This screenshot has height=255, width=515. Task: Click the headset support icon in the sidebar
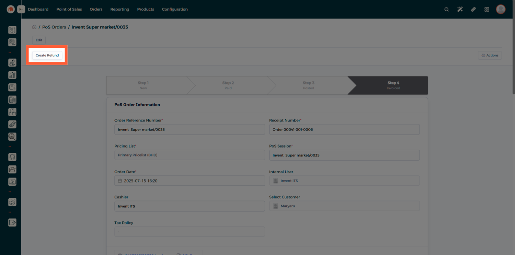(x=12, y=157)
